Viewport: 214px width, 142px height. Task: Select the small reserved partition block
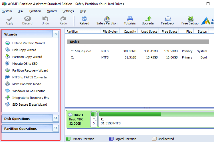(x=94, y=119)
